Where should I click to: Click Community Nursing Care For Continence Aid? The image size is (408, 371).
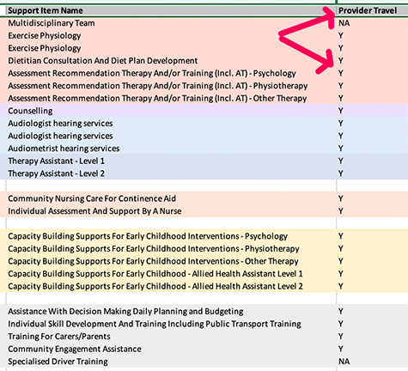click(x=171, y=198)
